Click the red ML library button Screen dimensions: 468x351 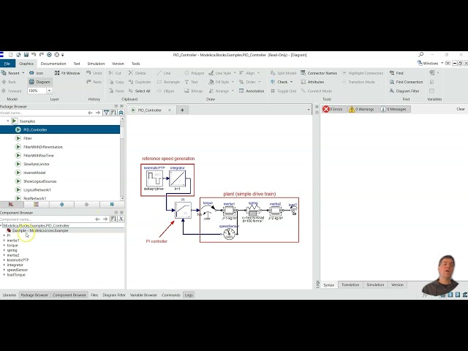tap(11, 205)
